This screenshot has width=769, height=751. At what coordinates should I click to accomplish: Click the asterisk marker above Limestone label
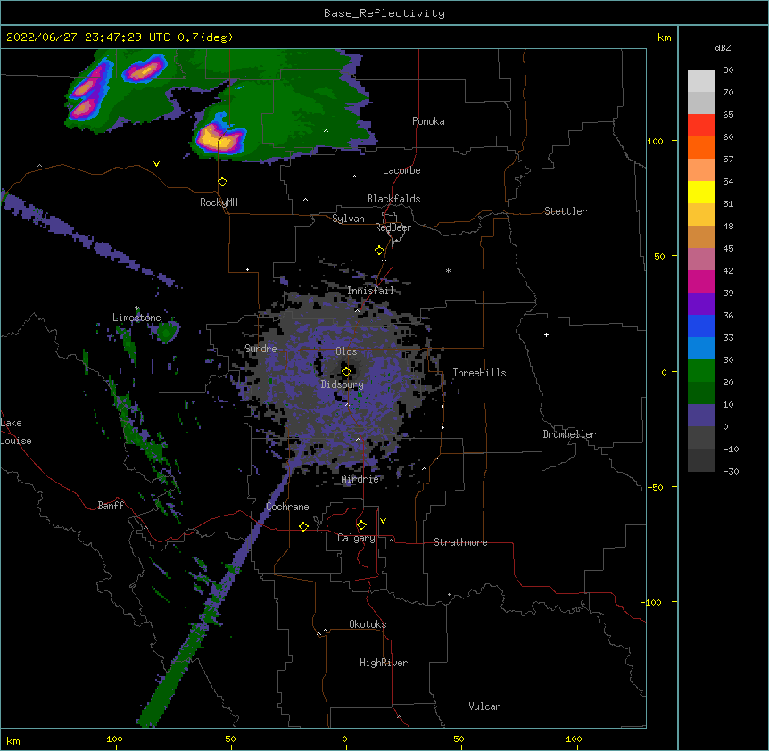coord(137,309)
